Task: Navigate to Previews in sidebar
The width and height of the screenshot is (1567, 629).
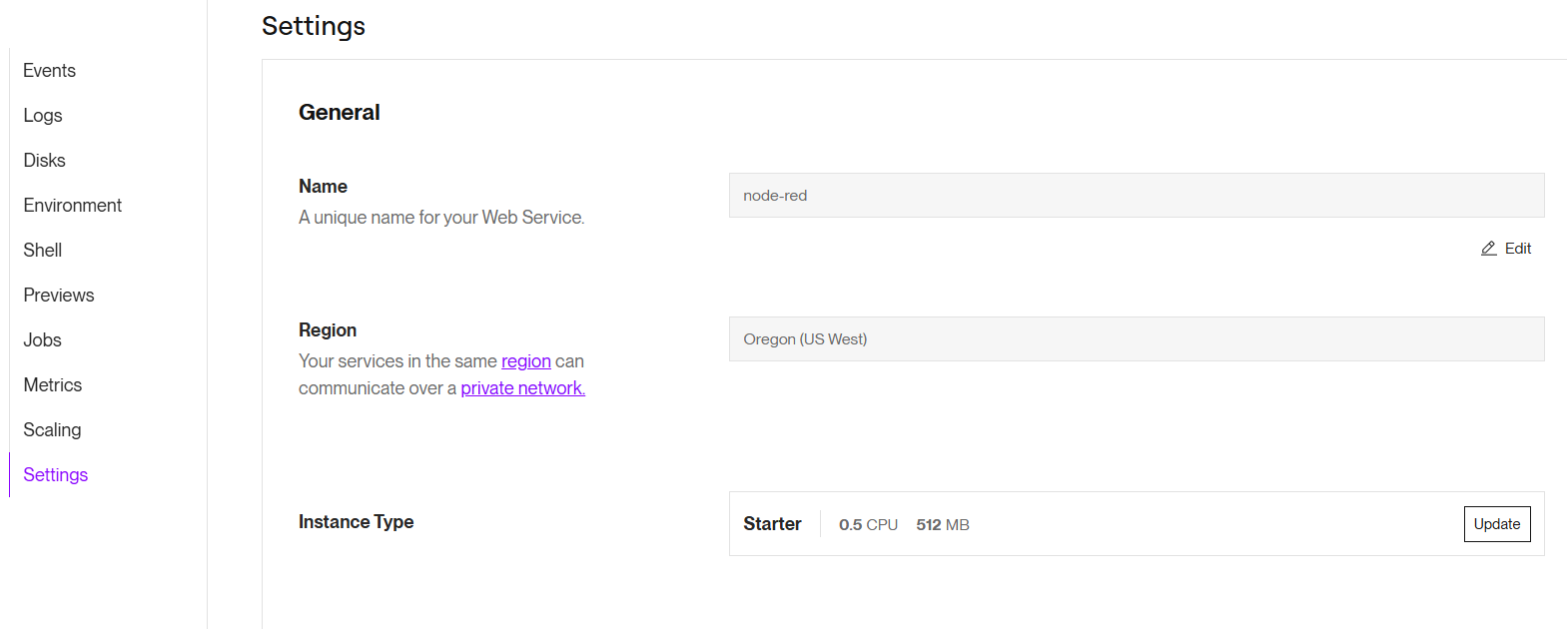Action: coord(59,296)
